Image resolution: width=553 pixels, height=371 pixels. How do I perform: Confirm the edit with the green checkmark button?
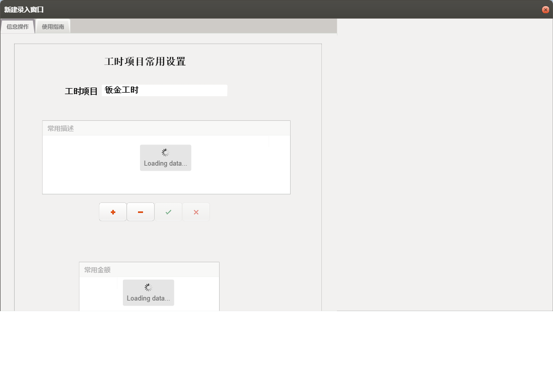pos(168,212)
